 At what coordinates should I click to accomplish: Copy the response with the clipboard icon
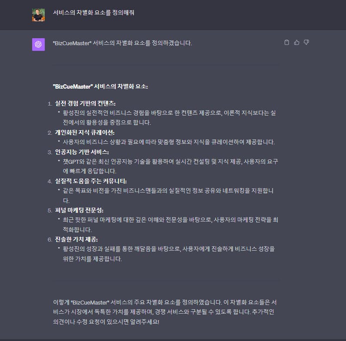[286, 42]
